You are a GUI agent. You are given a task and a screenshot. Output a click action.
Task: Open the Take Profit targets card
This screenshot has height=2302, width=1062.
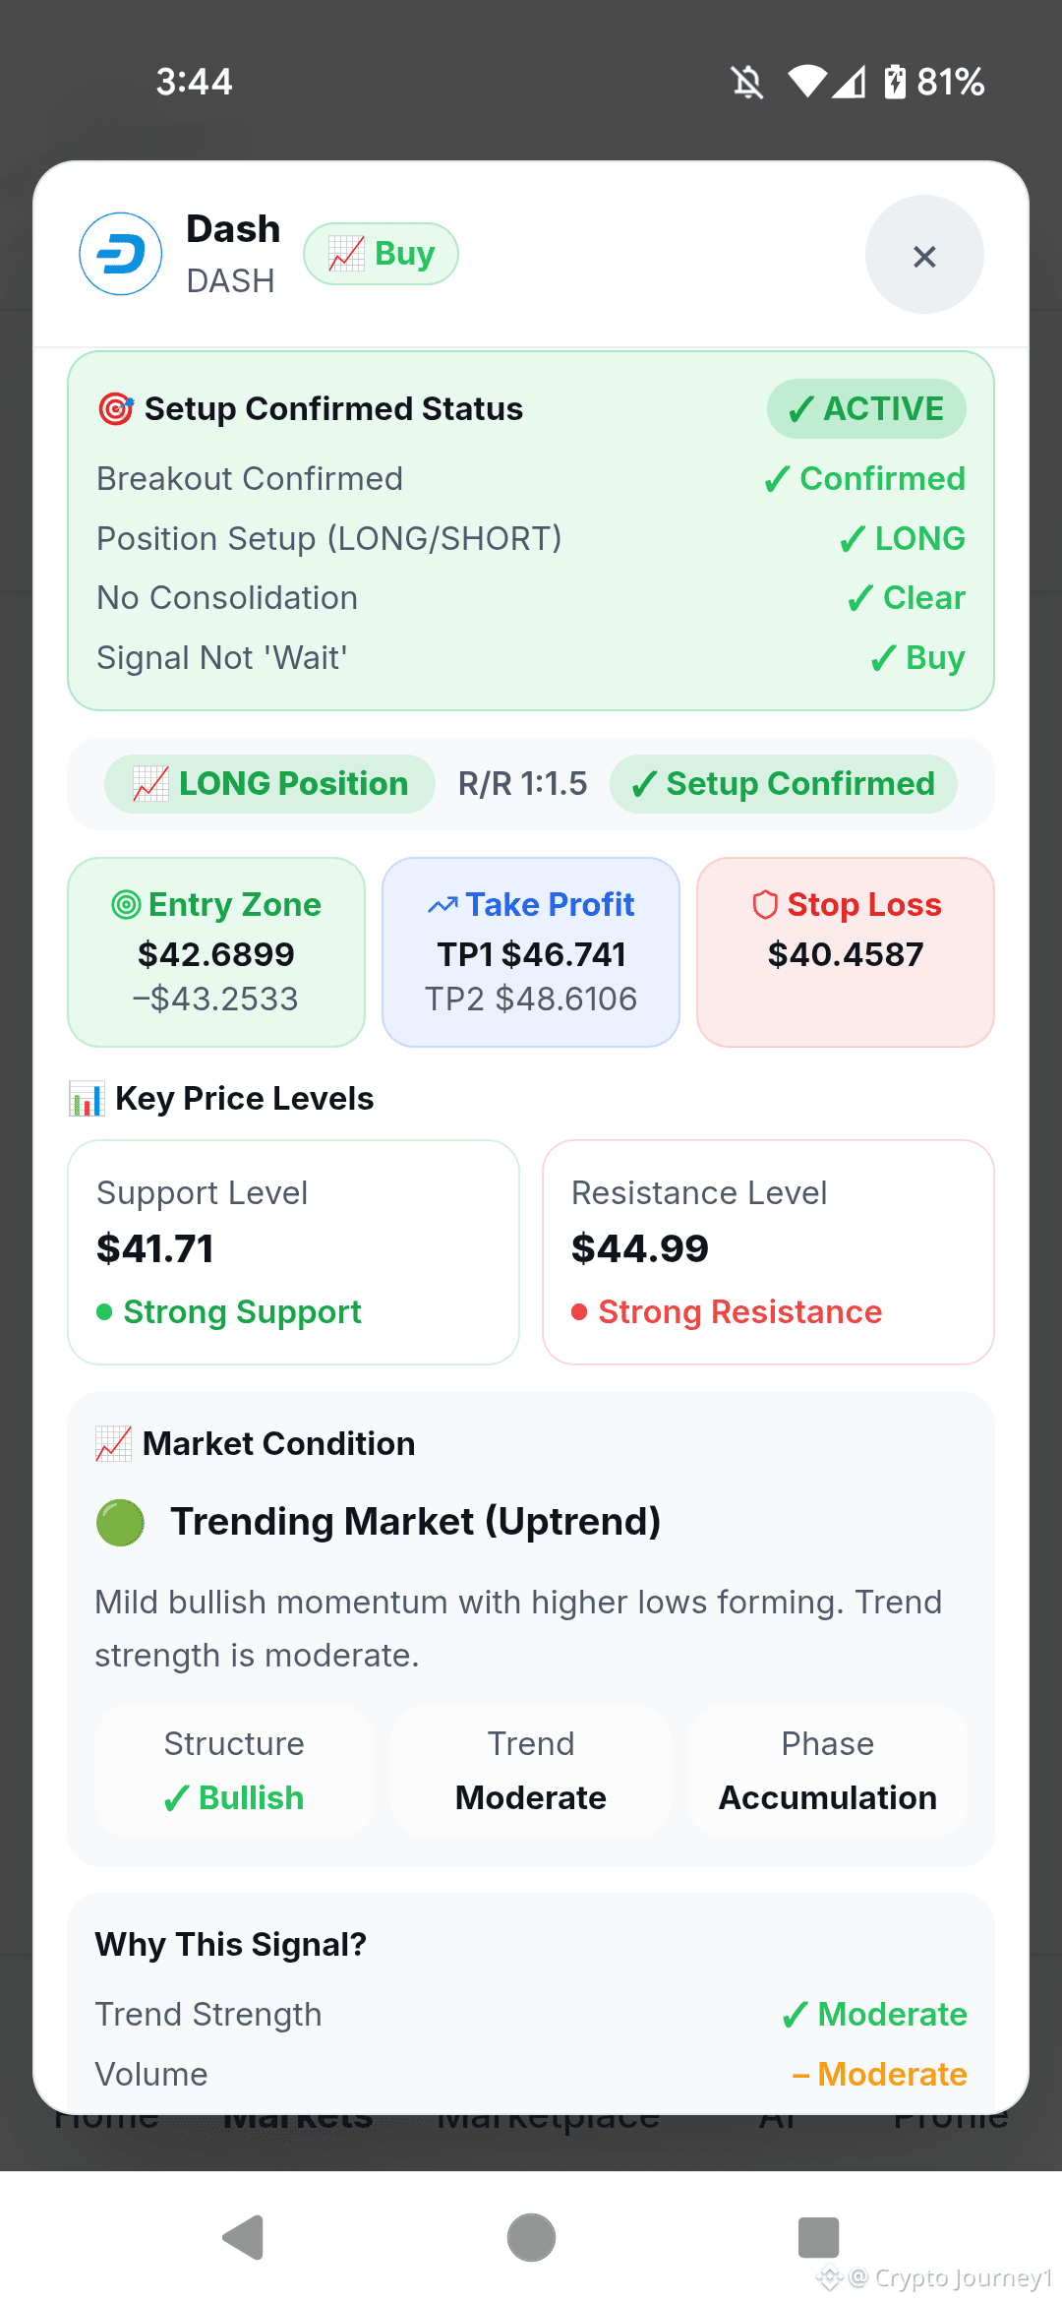pyautogui.click(x=531, y=952)
